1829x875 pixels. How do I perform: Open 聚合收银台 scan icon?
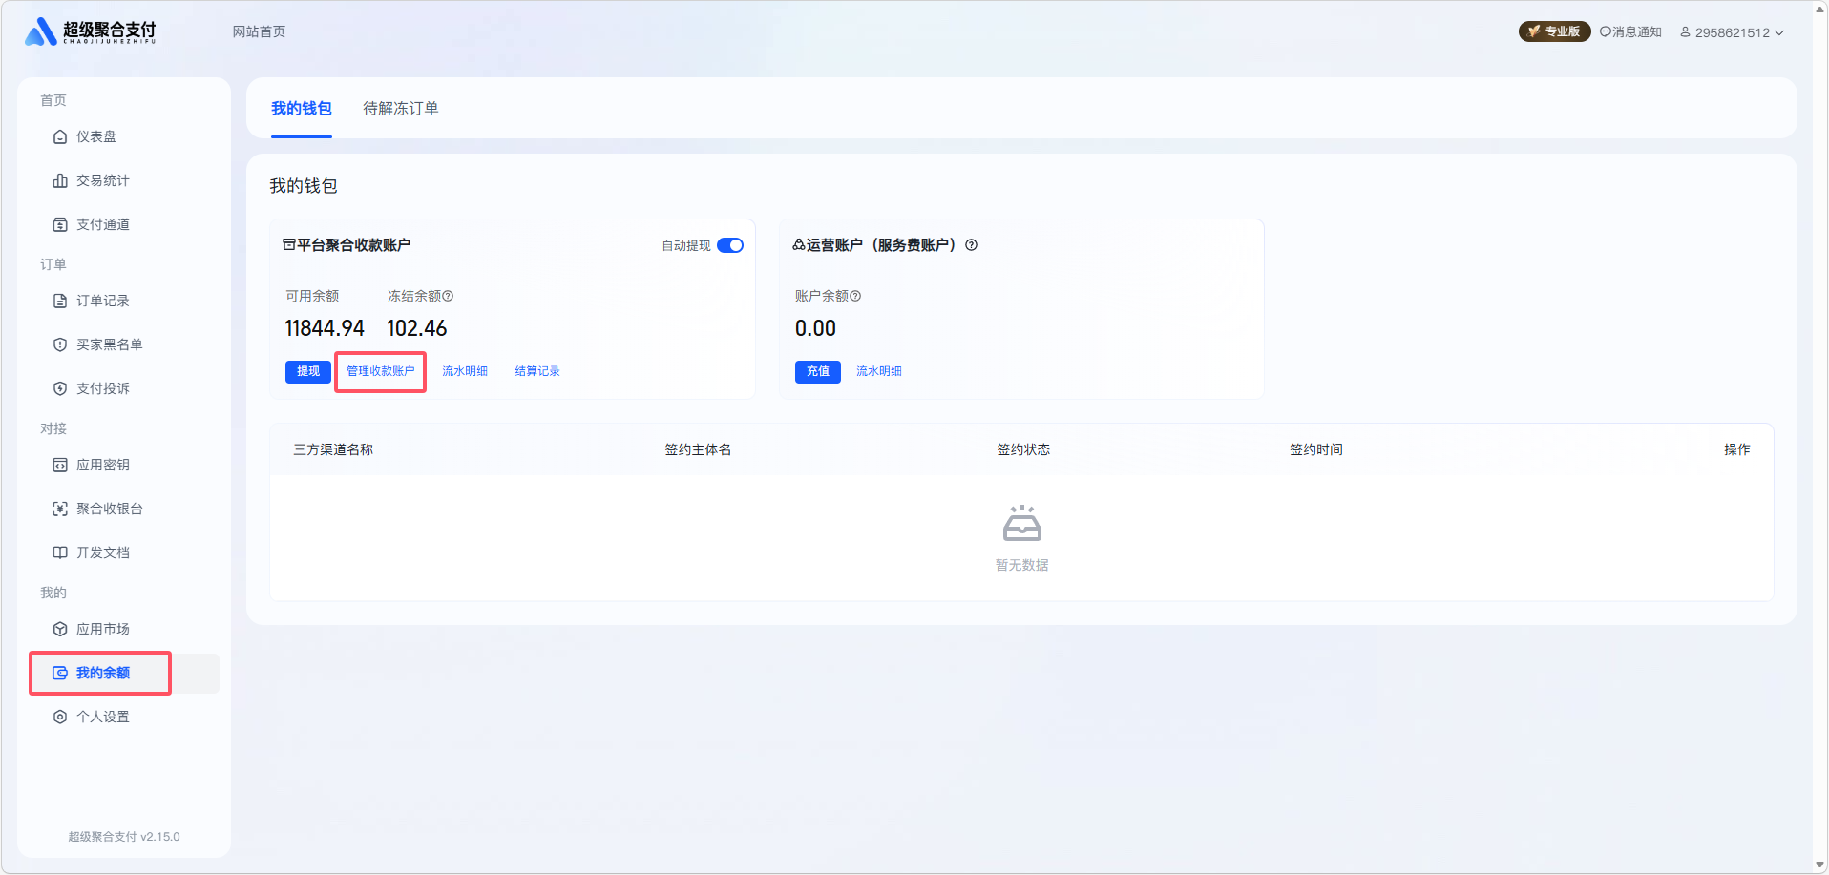(x=60, y=509)
